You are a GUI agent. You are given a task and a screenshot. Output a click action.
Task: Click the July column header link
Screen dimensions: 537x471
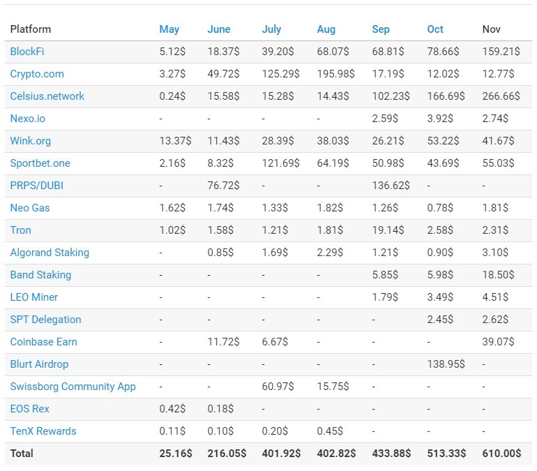point(271,29)
